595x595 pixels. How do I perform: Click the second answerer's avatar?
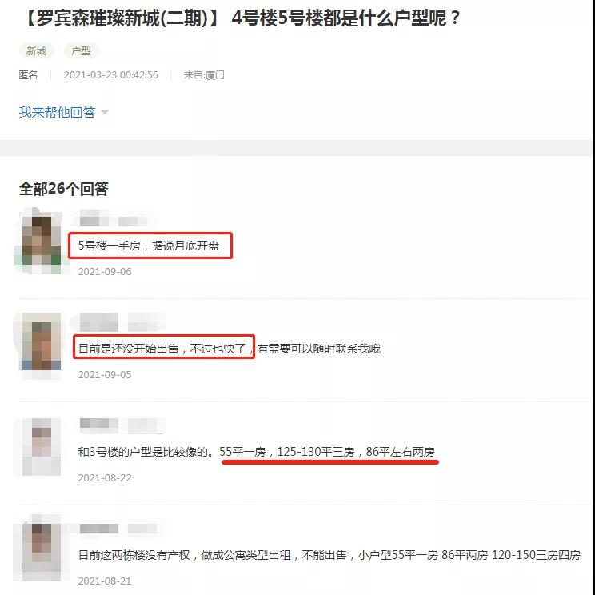click(x=41, y=345)
